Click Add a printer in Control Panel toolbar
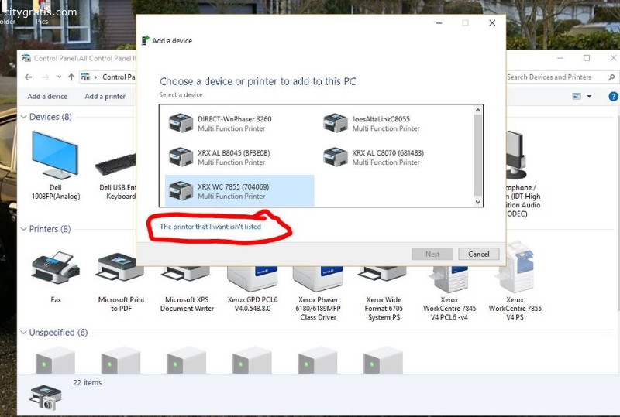Image resolution: width=620 pixels, height=417 pixels. [x=105, y=97]
